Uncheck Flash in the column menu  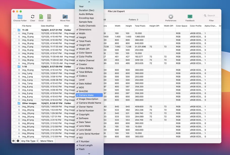[89, 149]
